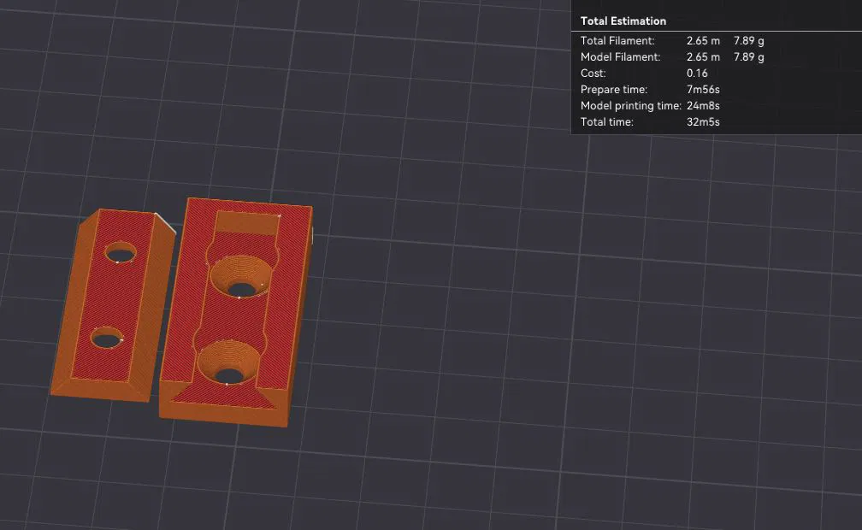
Task: Click the Total time label
Action: [x=607, y=122]
